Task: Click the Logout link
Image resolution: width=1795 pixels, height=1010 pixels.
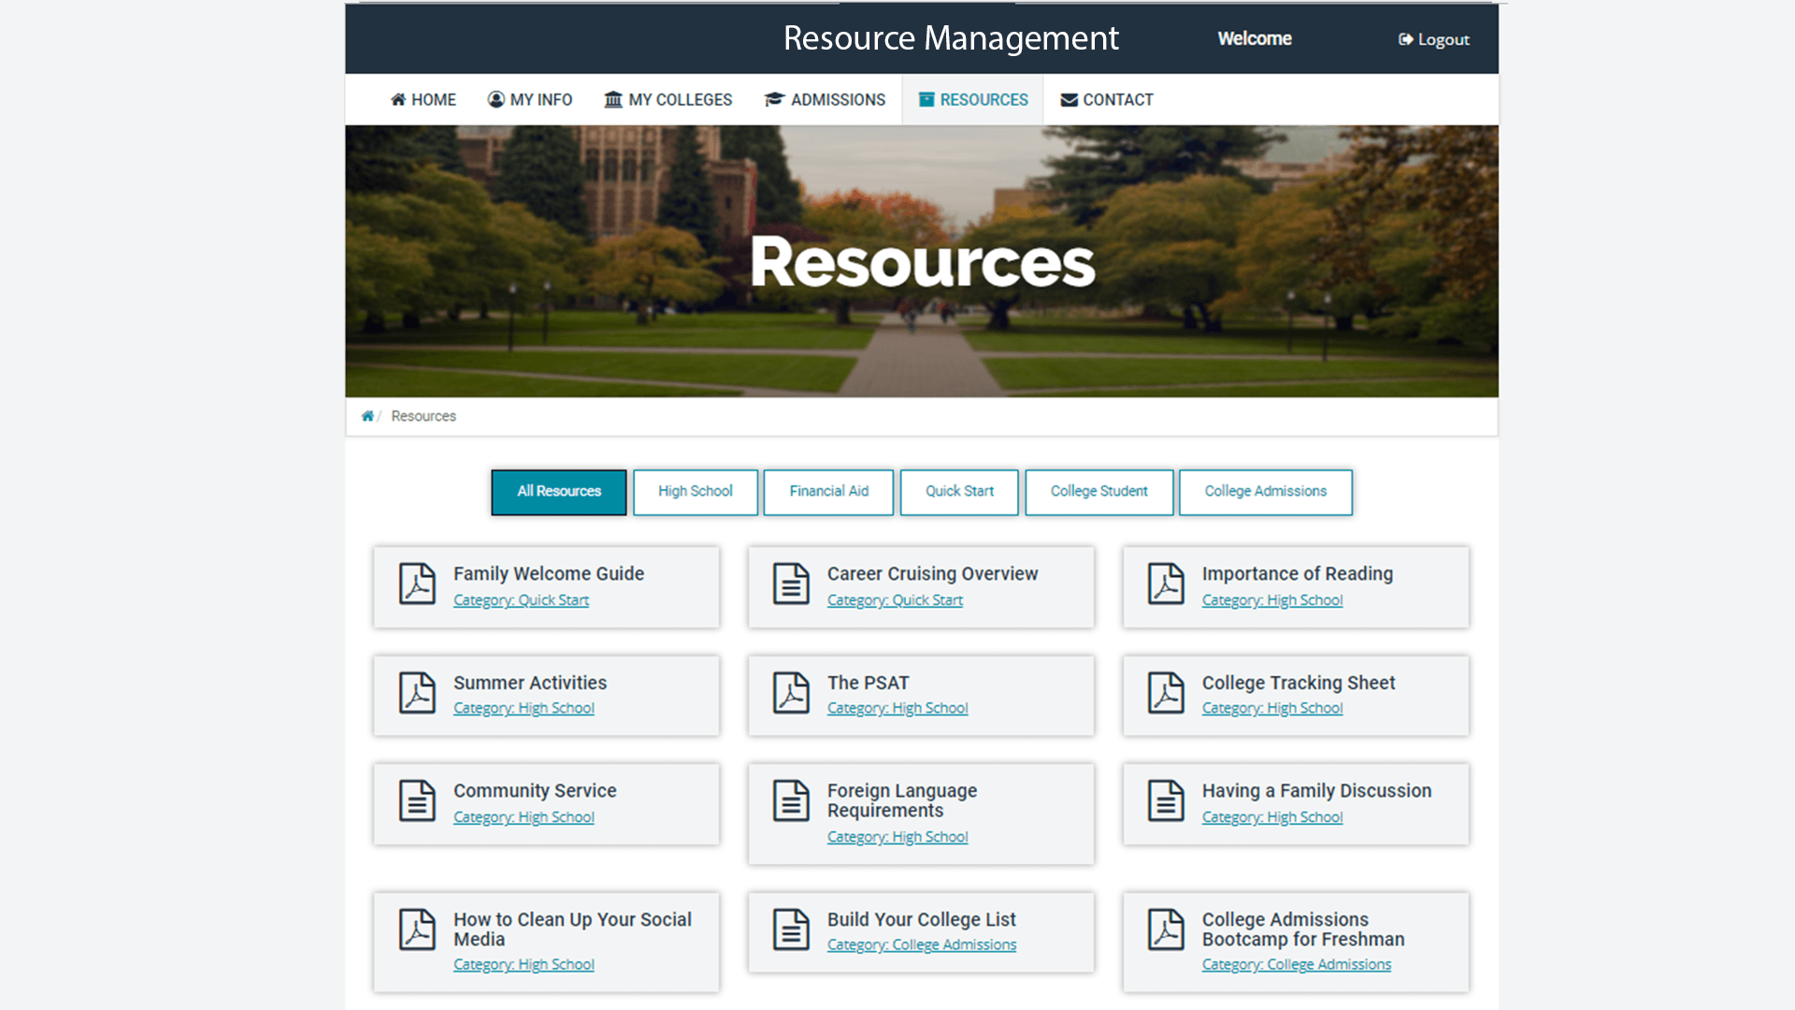Action: tap(1434, 39)
